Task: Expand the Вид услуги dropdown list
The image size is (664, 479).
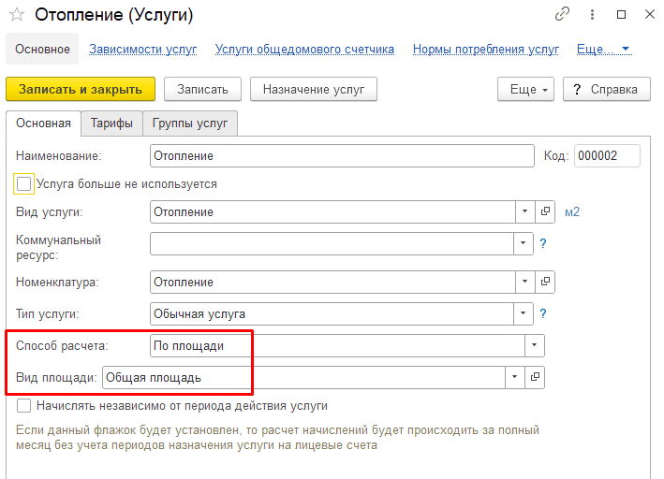Action: pos(525,211)
